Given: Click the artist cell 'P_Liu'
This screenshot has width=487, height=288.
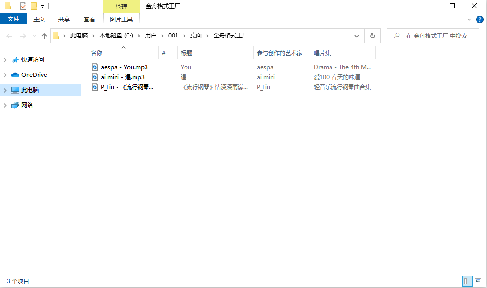Looking at the screenshot, I should pyautogui.click(x=263, y=87).
